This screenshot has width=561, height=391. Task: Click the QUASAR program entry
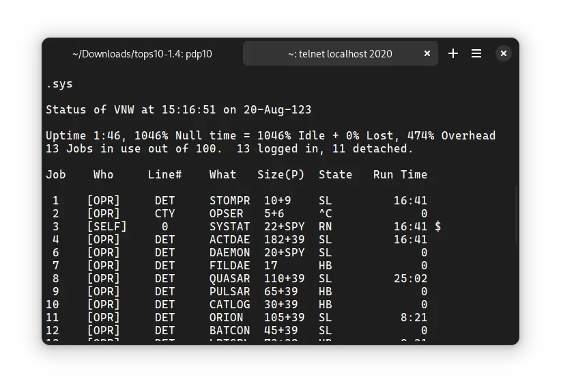[x=229, y=279]
